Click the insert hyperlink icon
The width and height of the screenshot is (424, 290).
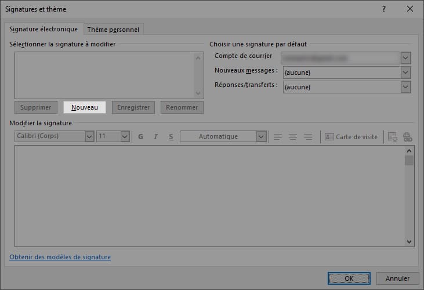pos(407,137)
